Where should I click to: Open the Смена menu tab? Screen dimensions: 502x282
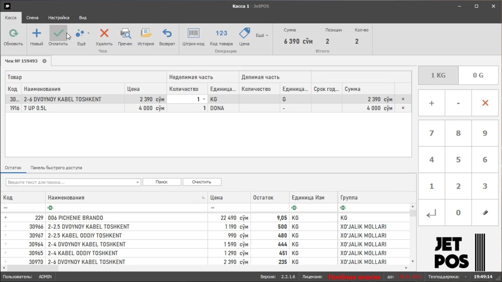point(32,18)
